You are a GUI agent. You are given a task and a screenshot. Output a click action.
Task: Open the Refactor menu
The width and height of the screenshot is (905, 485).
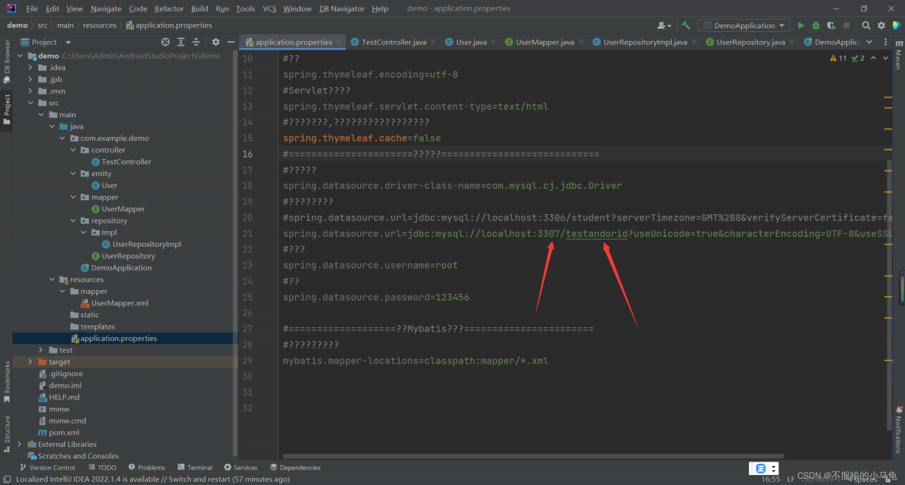point(169,8)
